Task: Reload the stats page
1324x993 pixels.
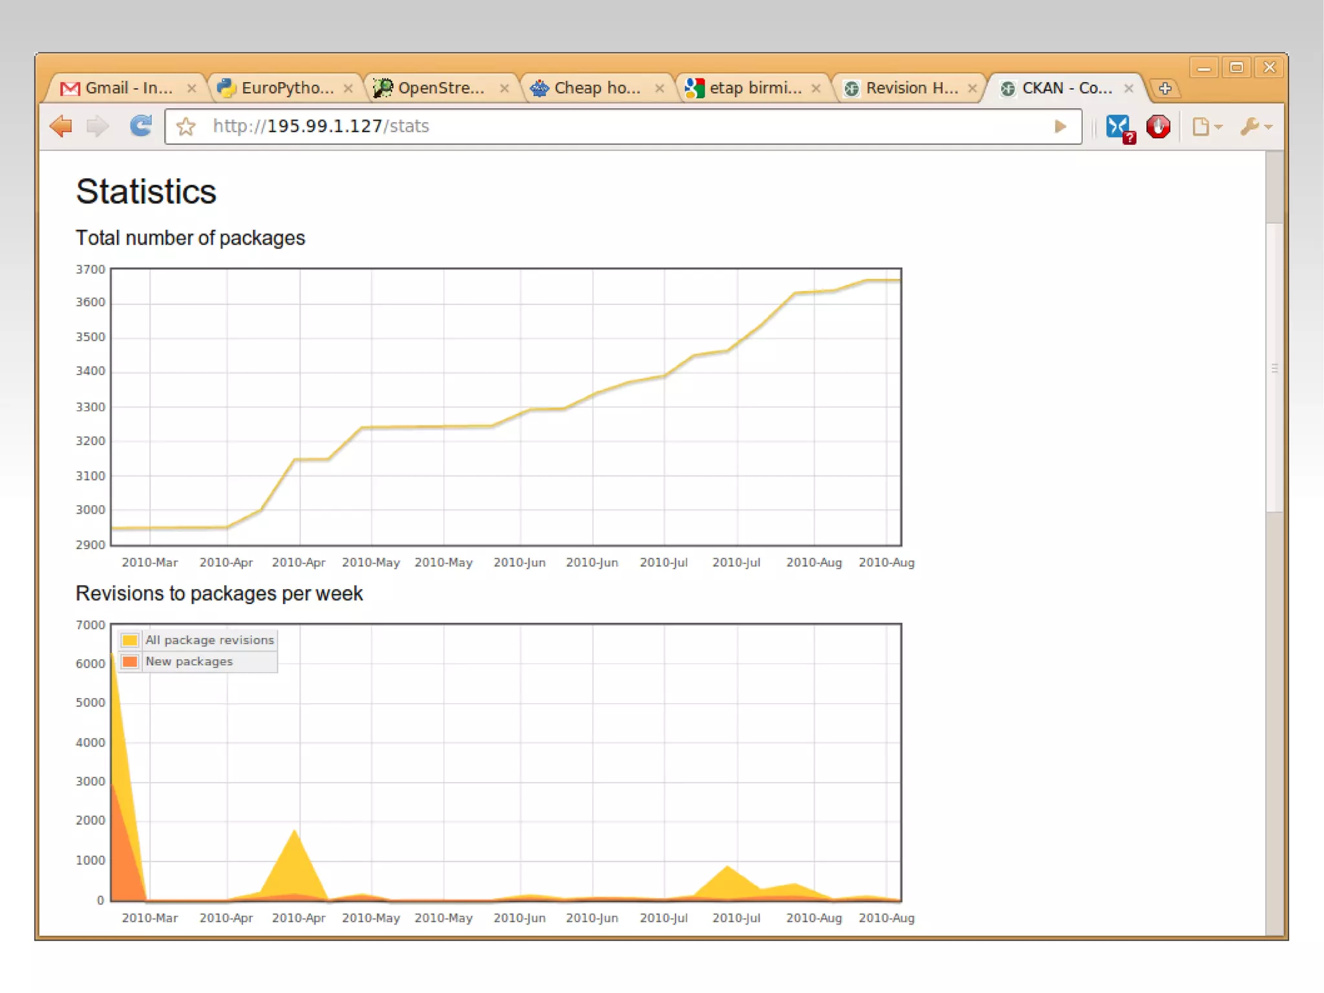Action: pos(140,125)
